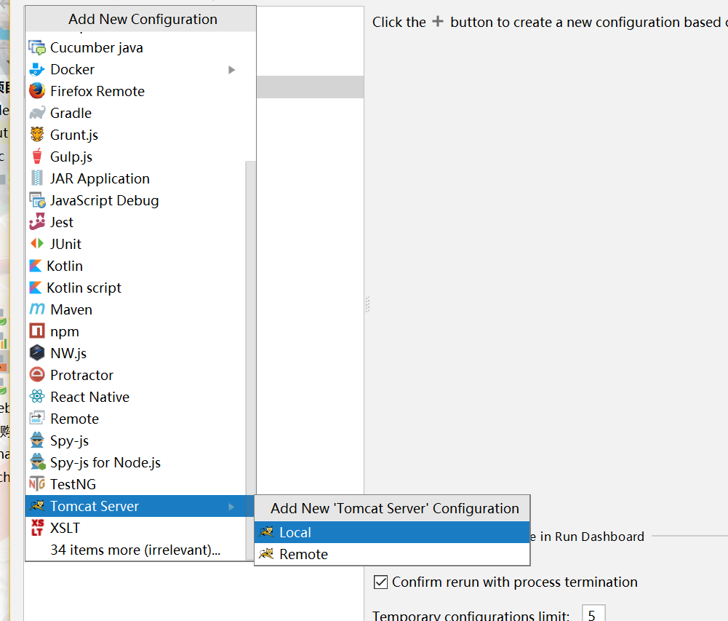Click the Grunt.js icon
The width and height of the screenshot is (728, 621).
coord(37,135)
